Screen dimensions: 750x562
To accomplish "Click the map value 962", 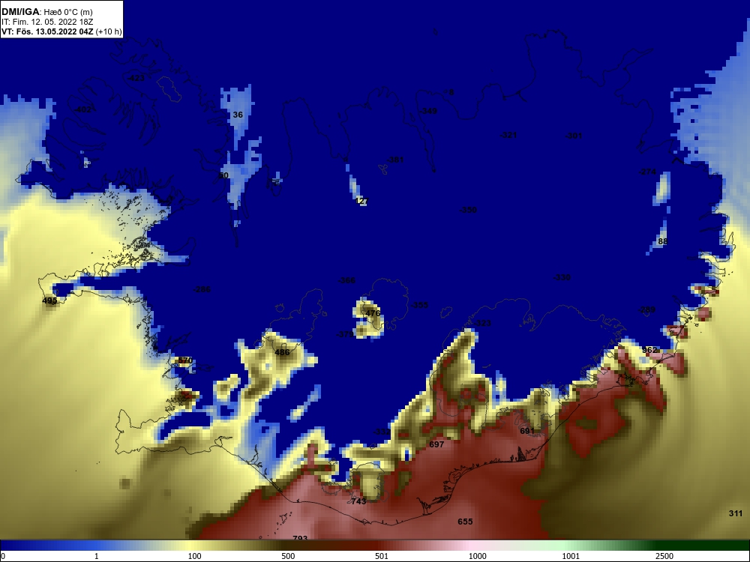I will click(649, 350).
